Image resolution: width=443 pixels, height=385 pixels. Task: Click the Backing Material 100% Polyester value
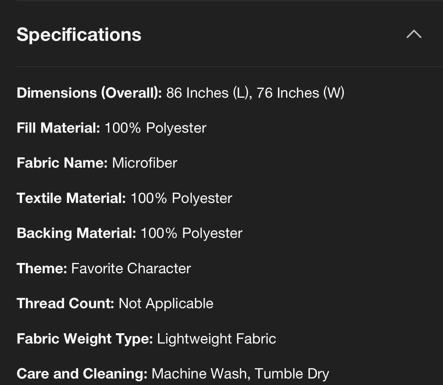coord(191,233)
